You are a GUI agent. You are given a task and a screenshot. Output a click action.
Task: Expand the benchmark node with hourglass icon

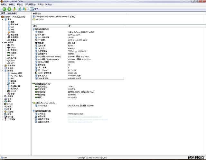[x=2, y=119]
